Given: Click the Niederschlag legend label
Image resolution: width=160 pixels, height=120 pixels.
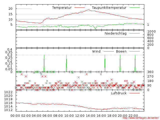Looking at the screenshot, I should pyautogui.click(x=115, y=33).
